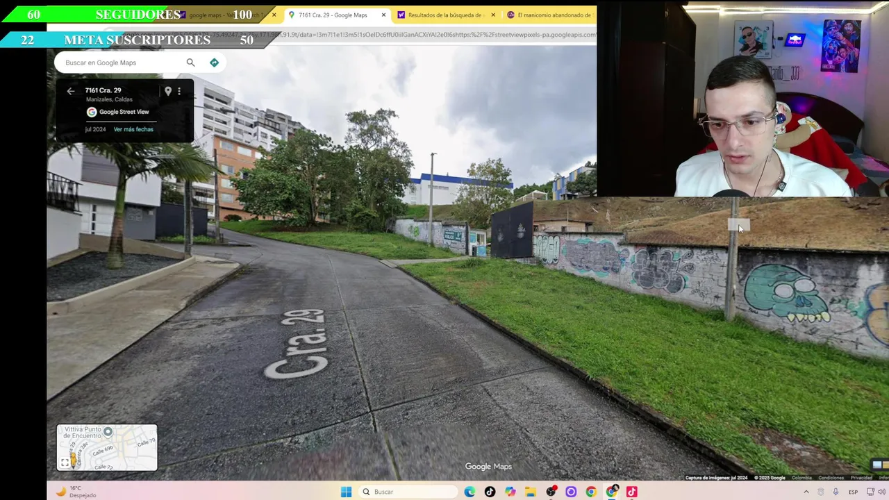The height and width of the screenshot is (500, 889).
Task: Close the google maps Yahoo search tab
Action: 274,15
